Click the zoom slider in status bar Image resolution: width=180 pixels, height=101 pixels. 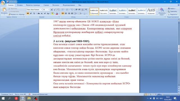click(170, 94)
